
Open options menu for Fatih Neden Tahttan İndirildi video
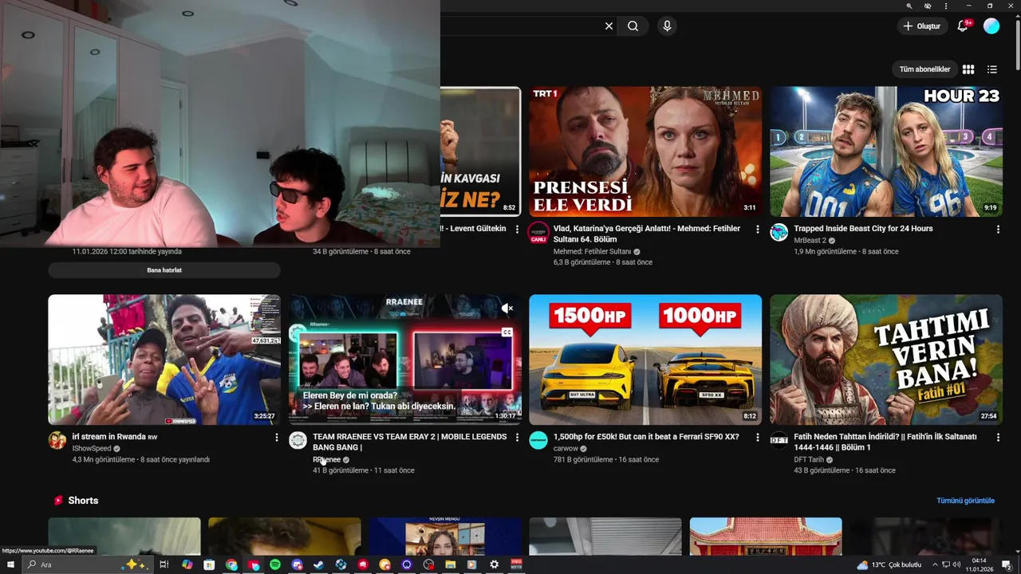998,438
